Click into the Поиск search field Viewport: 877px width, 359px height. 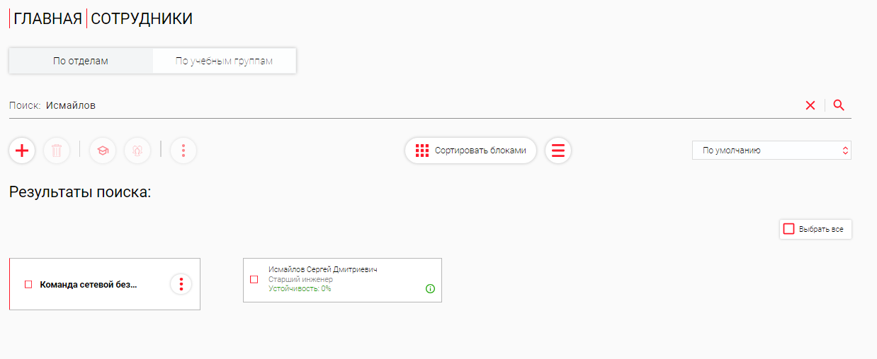418,105
